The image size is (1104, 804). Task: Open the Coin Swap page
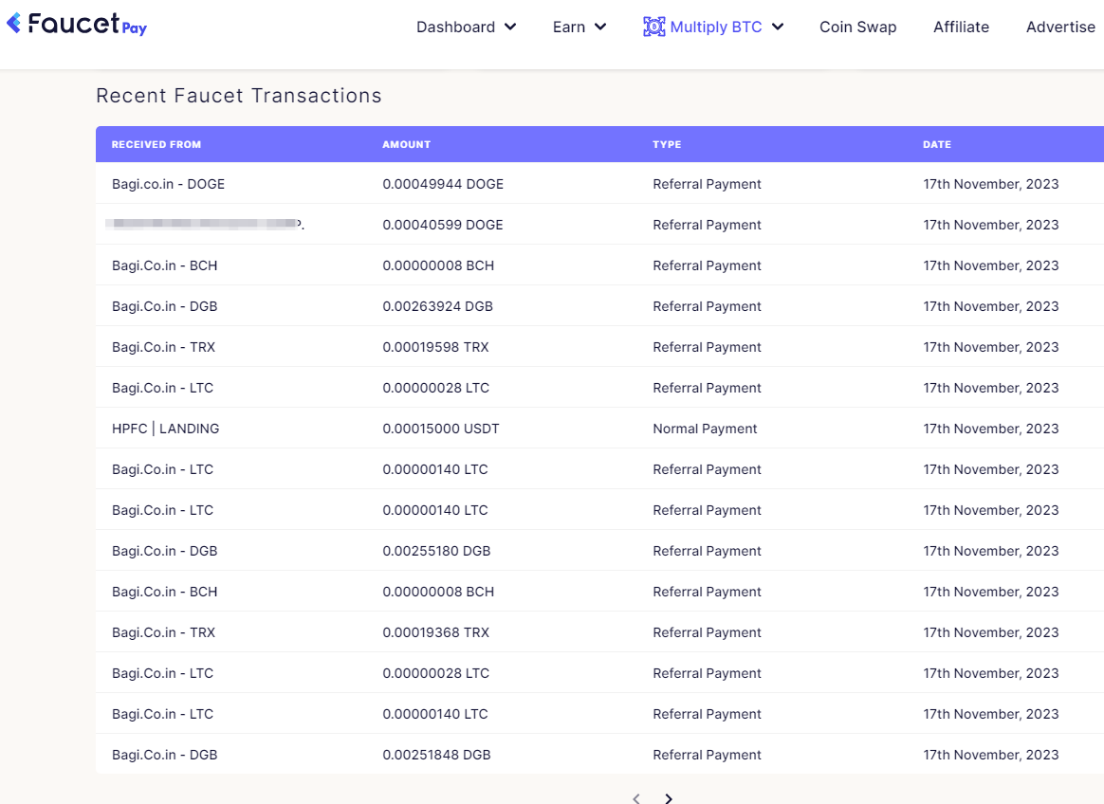click(x=857, y=27)
